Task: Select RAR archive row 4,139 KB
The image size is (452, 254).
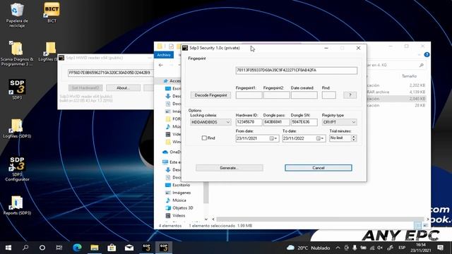Action: click(397, 92)
